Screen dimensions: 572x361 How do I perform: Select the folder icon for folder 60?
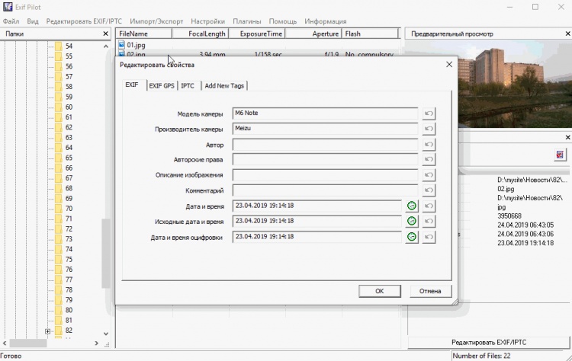tap(59, 107)
